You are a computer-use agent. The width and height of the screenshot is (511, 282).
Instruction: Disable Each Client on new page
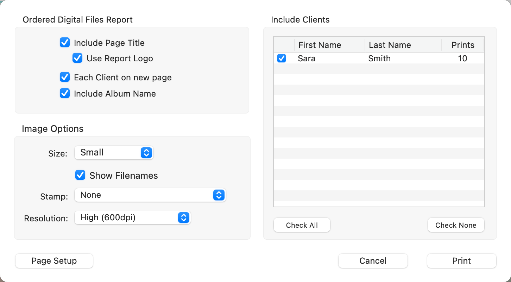[65, 77]
